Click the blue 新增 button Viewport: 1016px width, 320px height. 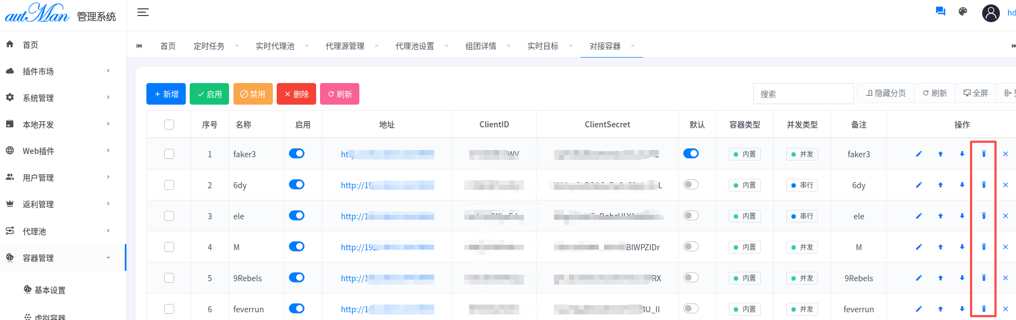coord(166,94)
